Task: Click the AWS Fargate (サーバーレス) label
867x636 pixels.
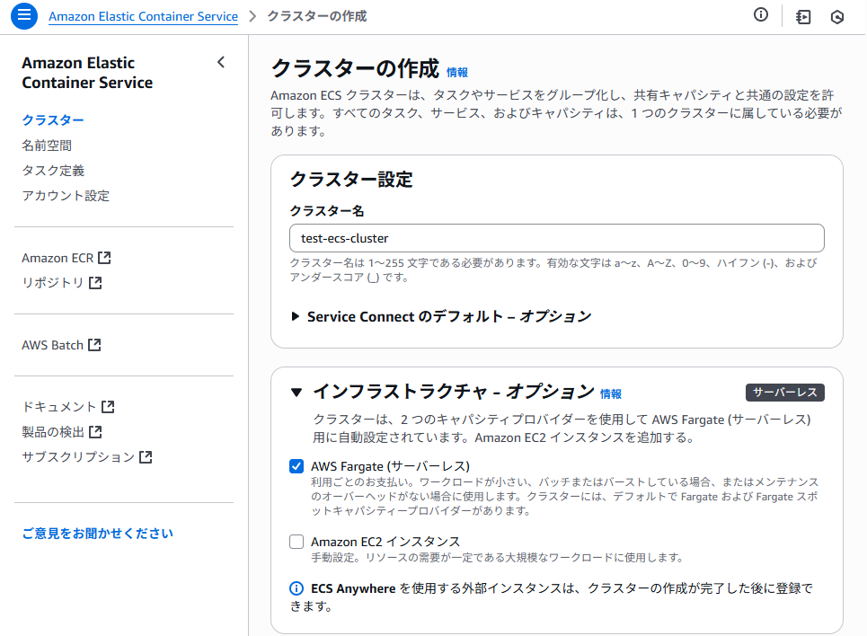Action: [390, 466]
